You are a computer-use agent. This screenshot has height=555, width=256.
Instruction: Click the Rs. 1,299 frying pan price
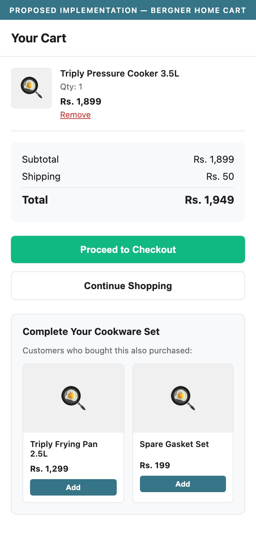(49, 469)
